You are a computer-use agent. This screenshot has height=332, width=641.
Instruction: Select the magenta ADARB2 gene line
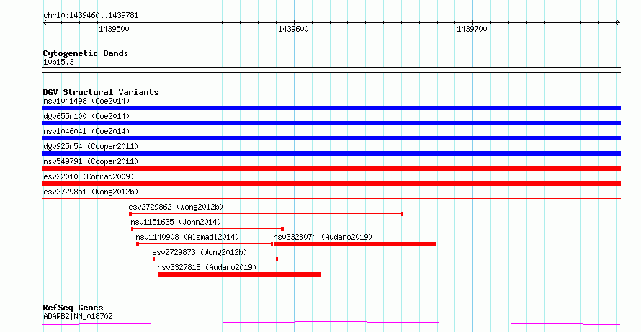(x=331, y=323)
